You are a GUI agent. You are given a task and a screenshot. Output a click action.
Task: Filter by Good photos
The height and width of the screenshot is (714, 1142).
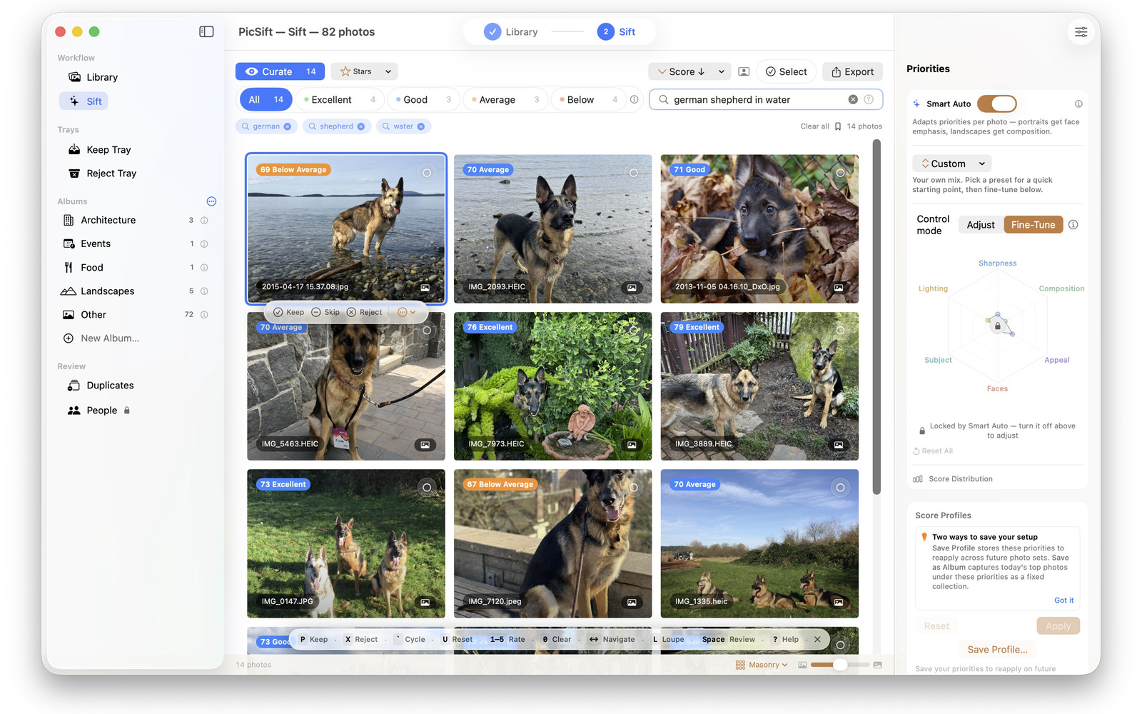tap(423, 99)
